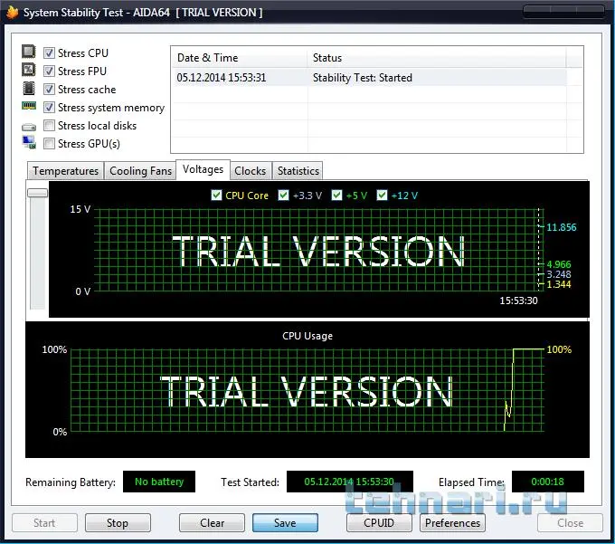The image size is (615, 544).
Task: Enable the Stress local disks checkbox
Action: (49, 126)
